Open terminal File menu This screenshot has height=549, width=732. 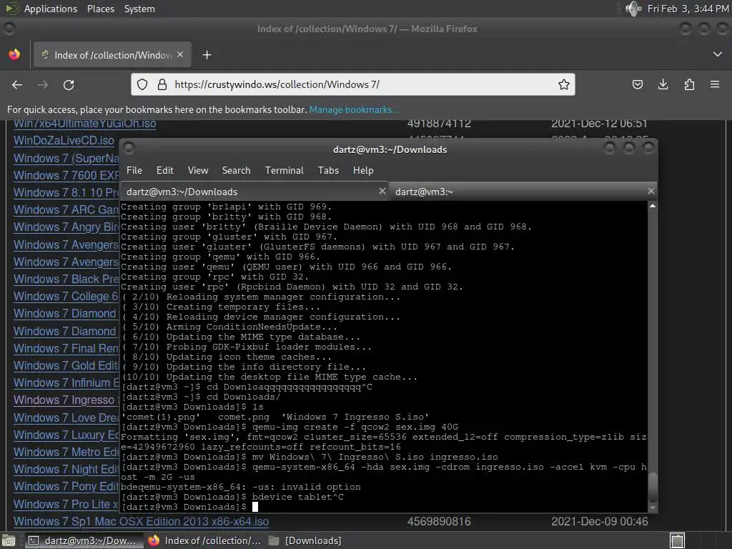(134, 170)
